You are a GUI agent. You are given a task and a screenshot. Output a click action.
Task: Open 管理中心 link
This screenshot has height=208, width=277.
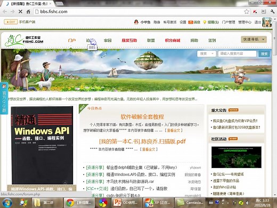pyautogui.click(x=245, y=22)
